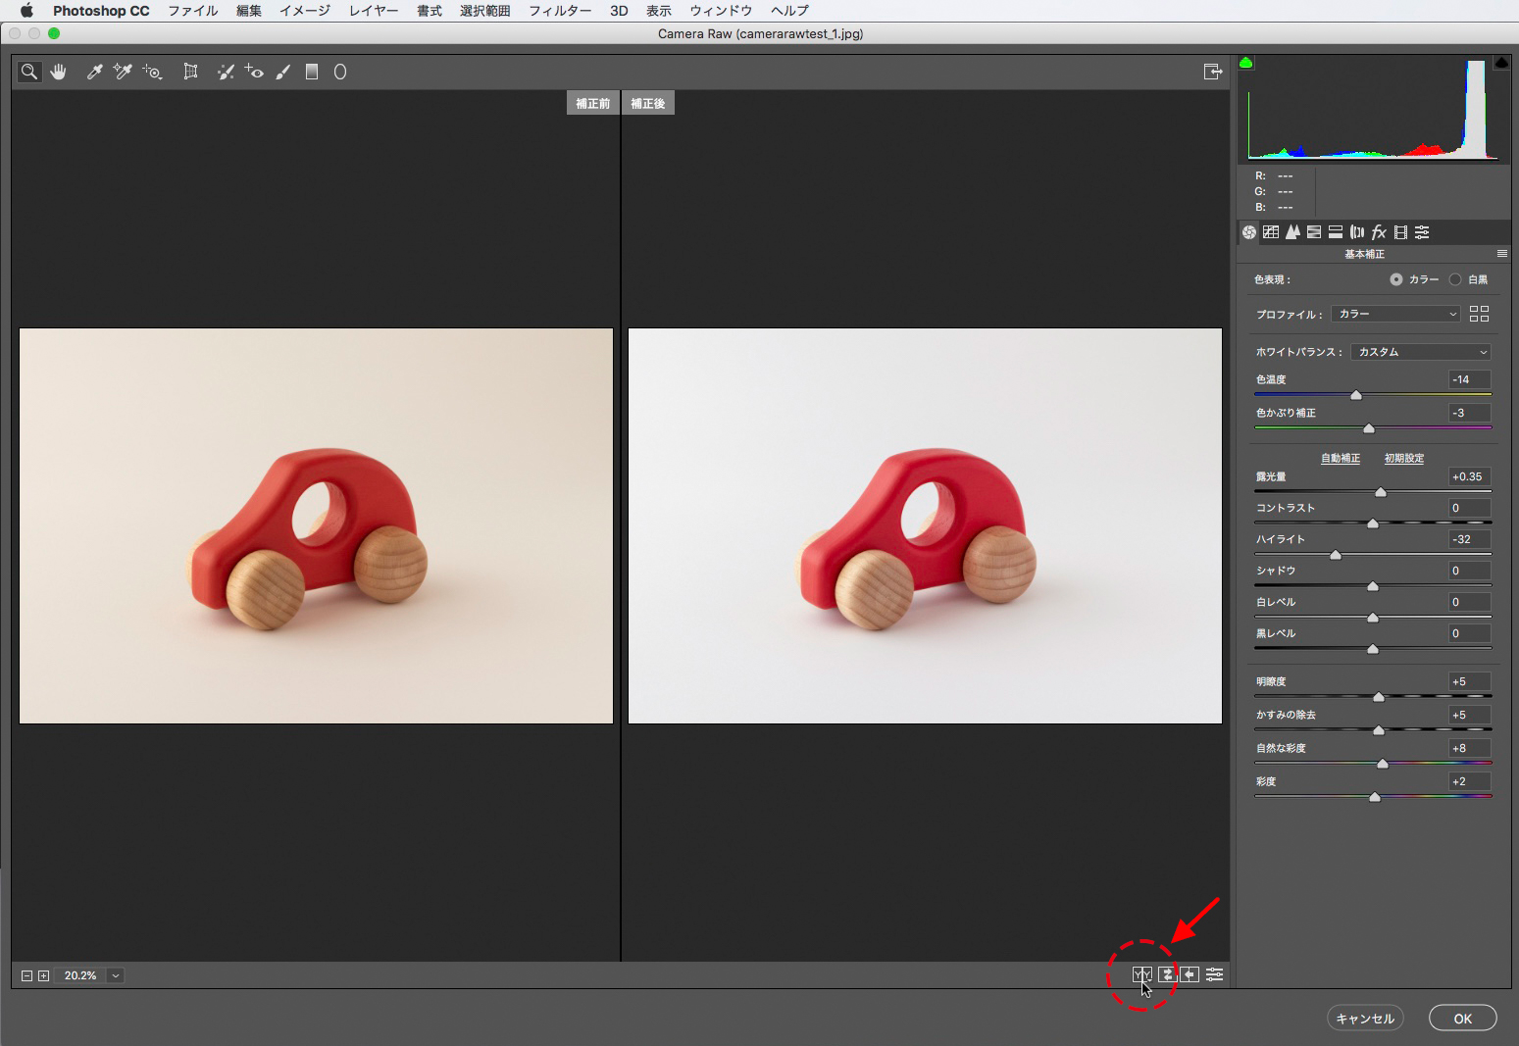1519x1046 pixels.
Task: Pick the White Balance eyedropper tool
Action: 94,72
